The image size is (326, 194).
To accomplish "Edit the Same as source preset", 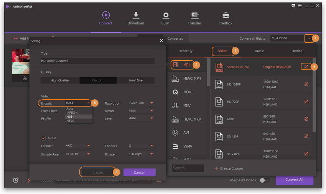I will point(306,67).
